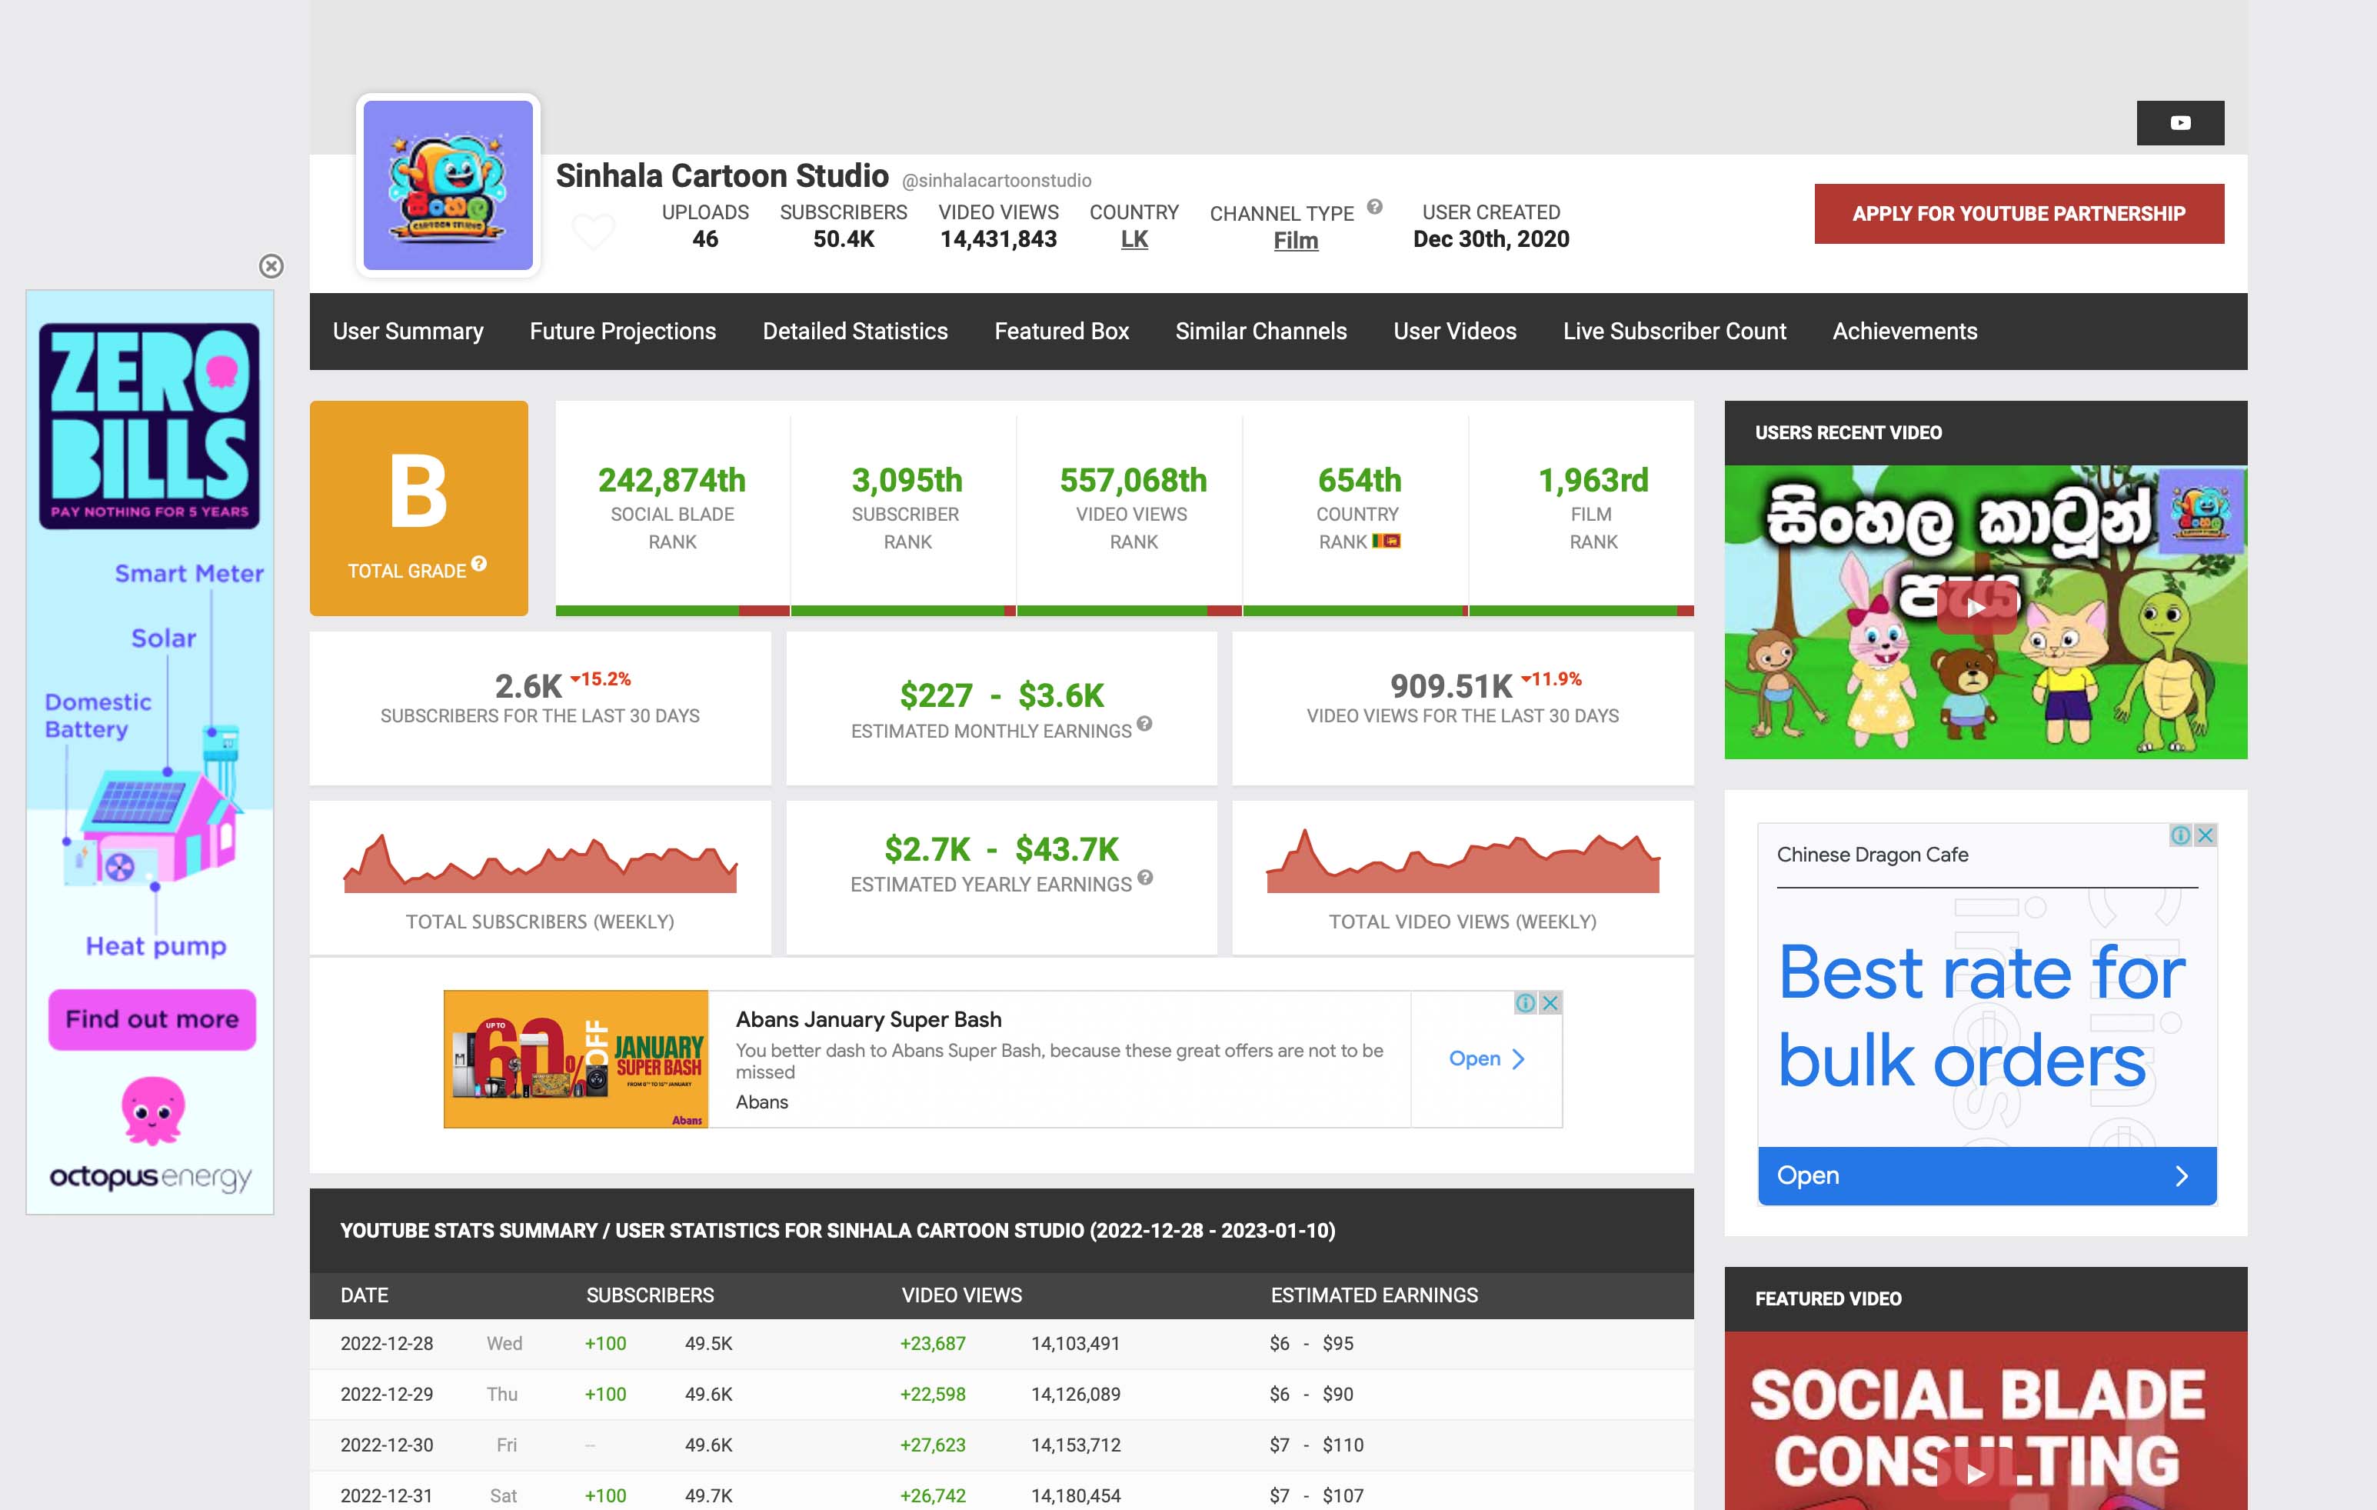Play the users recent video

[1976, 606]
